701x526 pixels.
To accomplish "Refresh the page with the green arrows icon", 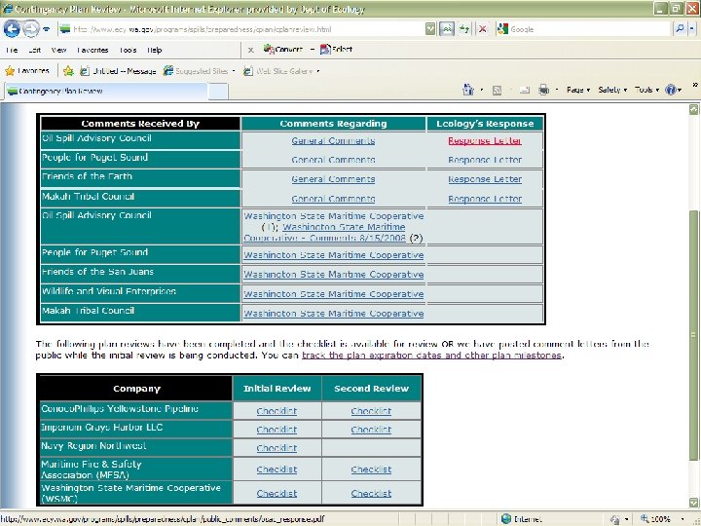I will 464,29.
